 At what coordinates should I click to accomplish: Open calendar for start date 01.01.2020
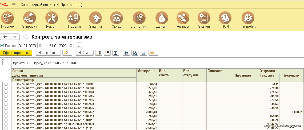coord(40,45)
